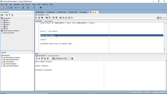The image size is (167, 94).
Task: Switch to the Query Builder tab
Action: click(x=49, y=21)
